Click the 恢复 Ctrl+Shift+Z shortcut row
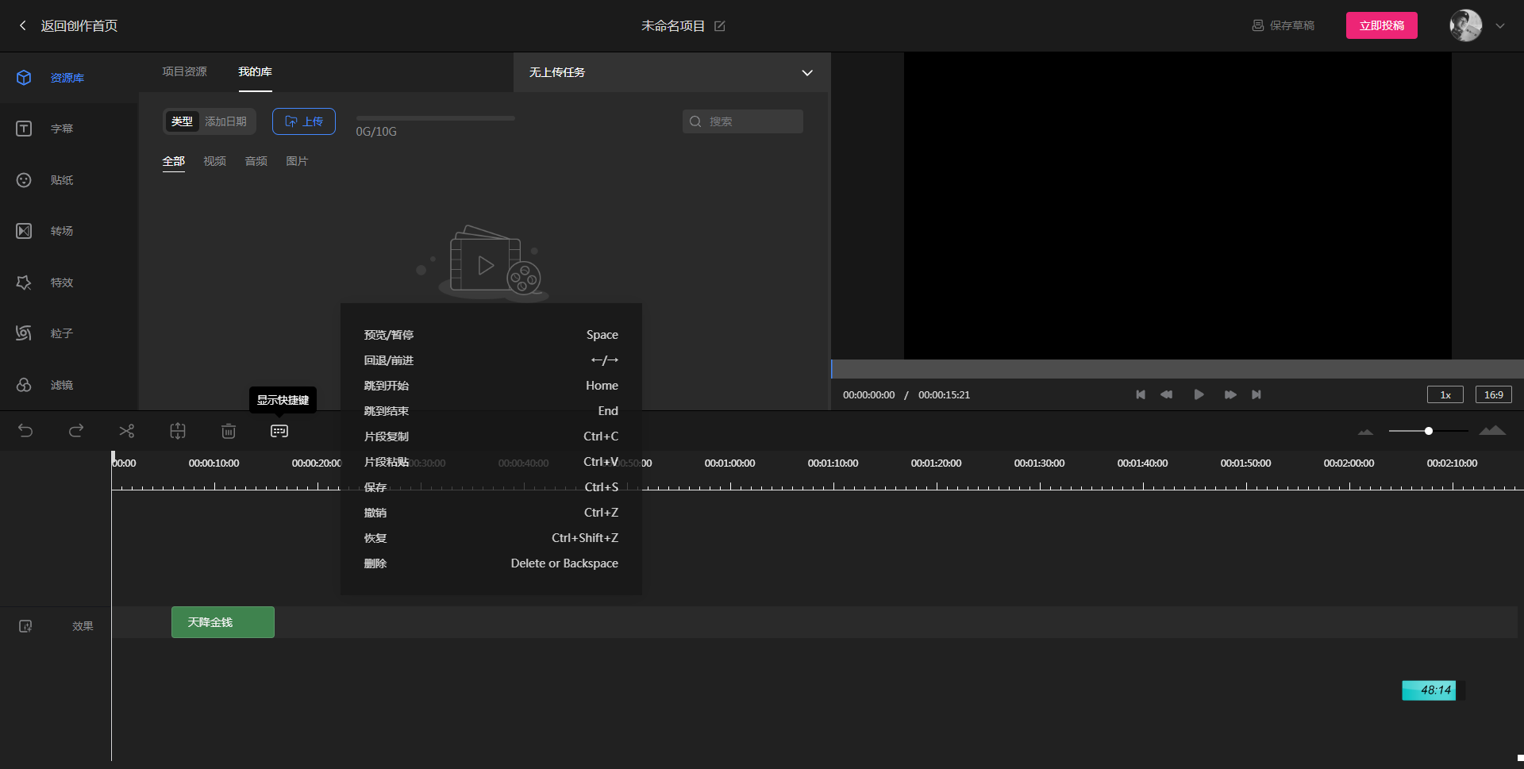1524x769 pixels. pyautogui.click(x=491, y=538)
